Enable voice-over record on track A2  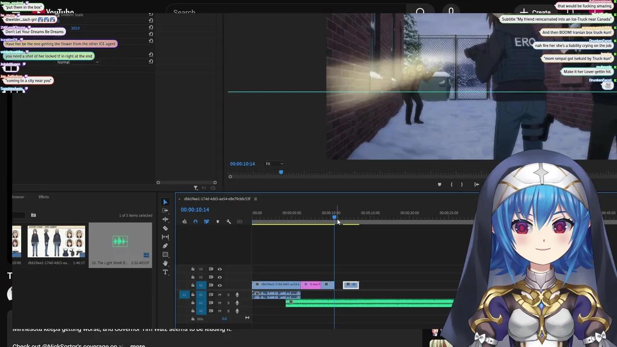click(x=237, y=303)
